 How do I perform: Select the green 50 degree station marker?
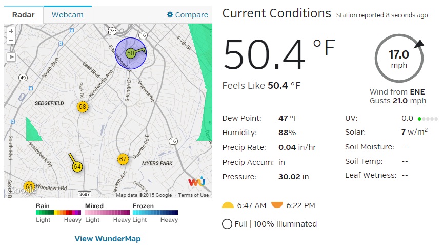coord(130,53)
